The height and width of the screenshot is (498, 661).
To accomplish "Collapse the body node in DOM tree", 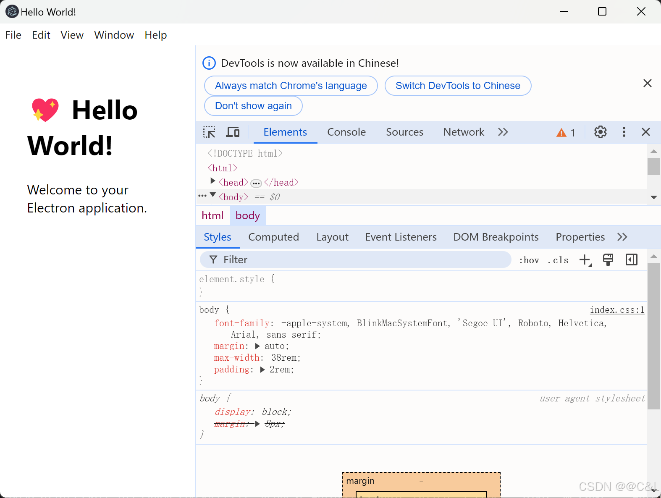I will pos(213,195).
